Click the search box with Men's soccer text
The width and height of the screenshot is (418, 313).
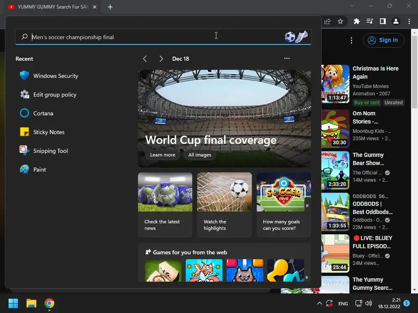tap(163, 37)
